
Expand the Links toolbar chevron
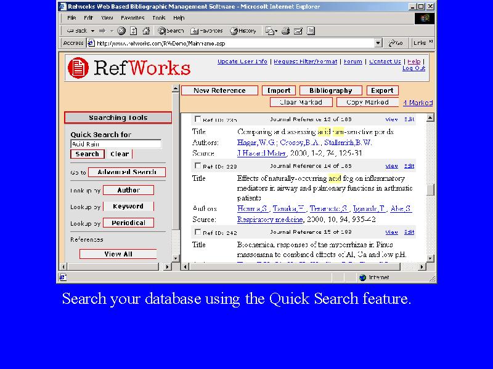point(431,42)
